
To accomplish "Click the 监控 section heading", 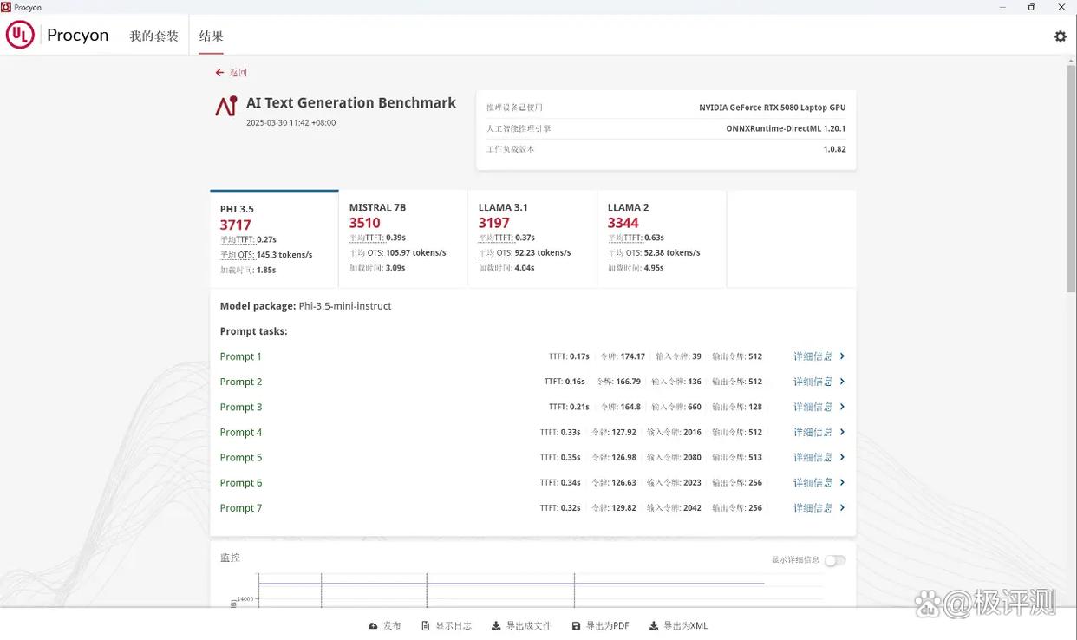I will tap(230, 558).
